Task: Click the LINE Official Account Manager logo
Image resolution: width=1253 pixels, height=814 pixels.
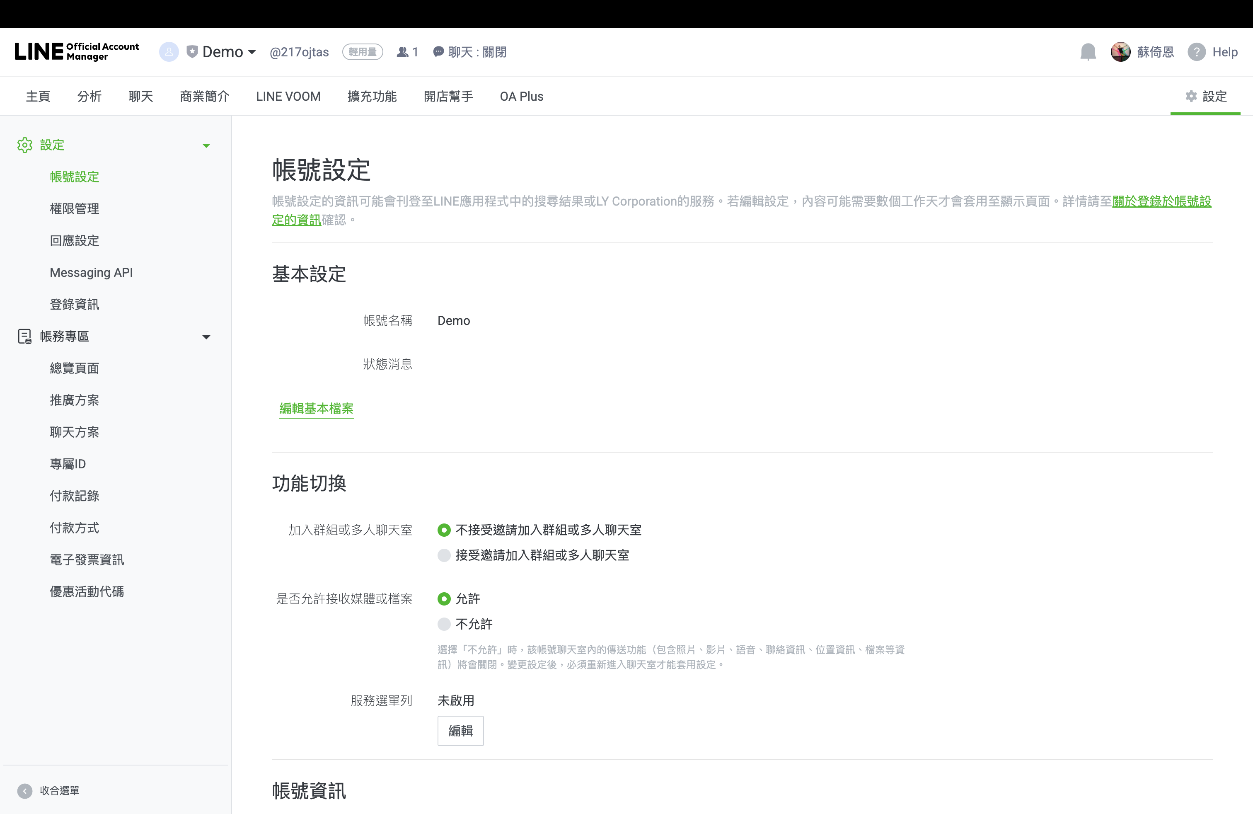Action: tap(77, 51)
